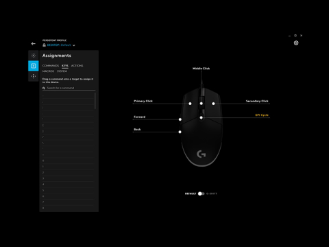
Task: Open the LIGHTSYNC lighting tab icon
Action: (x=34, y=56)
